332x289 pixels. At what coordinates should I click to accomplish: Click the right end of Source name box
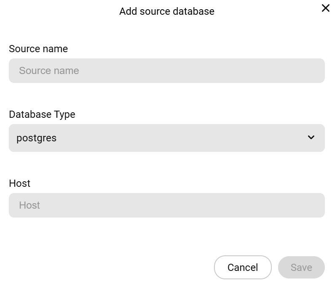click(314, 71)
